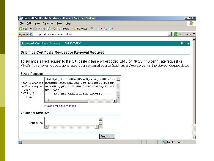This screenshot has width=214, height=161.
Task: Open the File menu
Action: pyautogui.click(x=22, y=23)
